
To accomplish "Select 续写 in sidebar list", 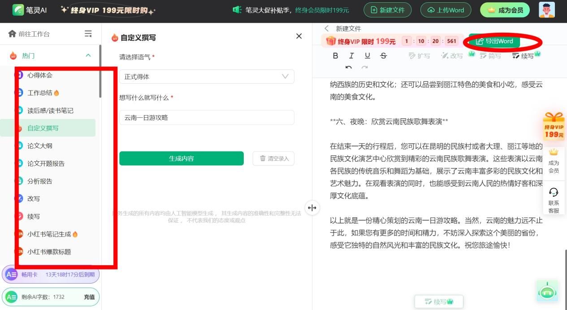I will [33, 216].
